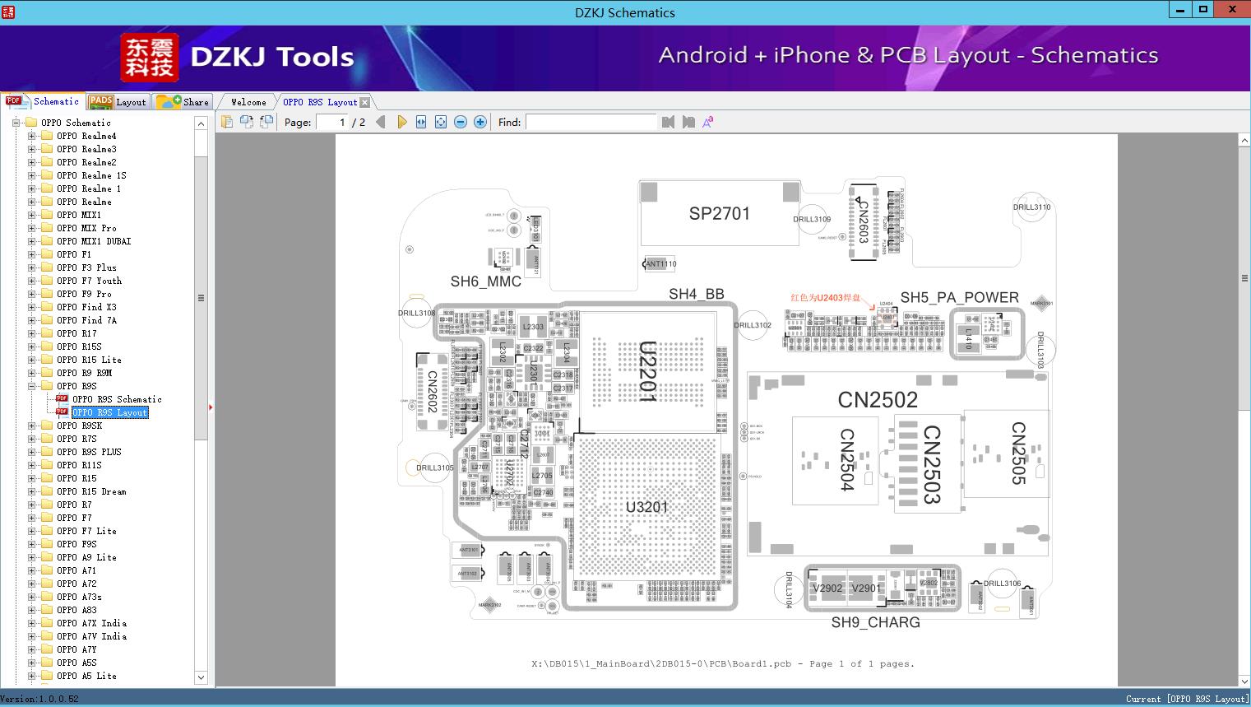
Task: Click the page number input field
Action: (x=331, y=122)
